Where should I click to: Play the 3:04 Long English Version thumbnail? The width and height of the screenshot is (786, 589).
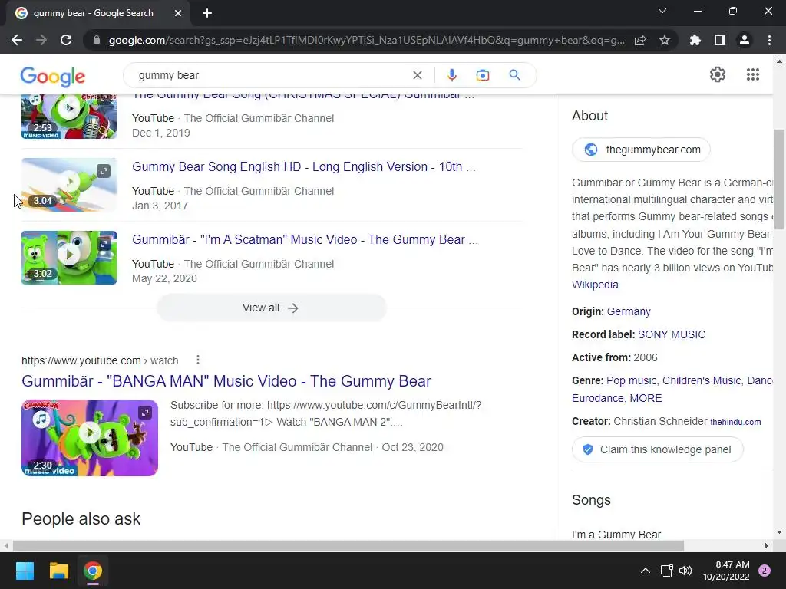[69, 185]
